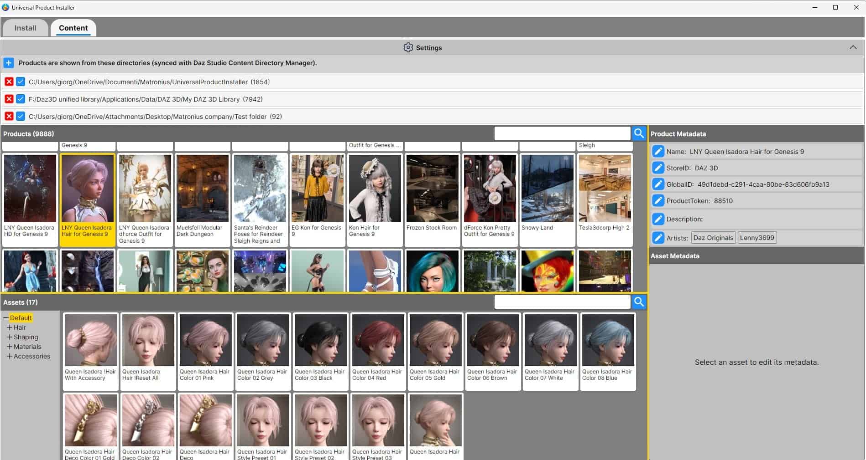Switch to the Install tab
This screenshot has height=460, width=866.
[x=25, y=28]
